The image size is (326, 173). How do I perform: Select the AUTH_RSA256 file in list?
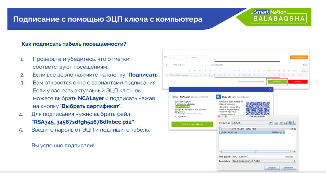[x=239, y=129]
